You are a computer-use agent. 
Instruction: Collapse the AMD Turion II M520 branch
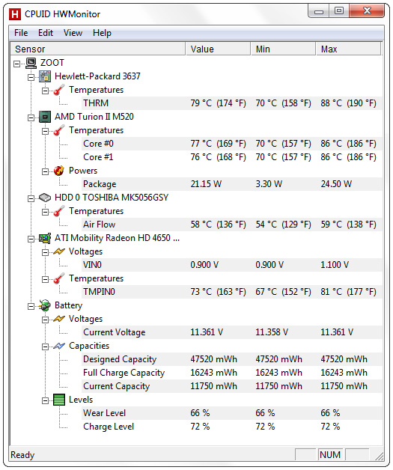click(x=31, y=117)
